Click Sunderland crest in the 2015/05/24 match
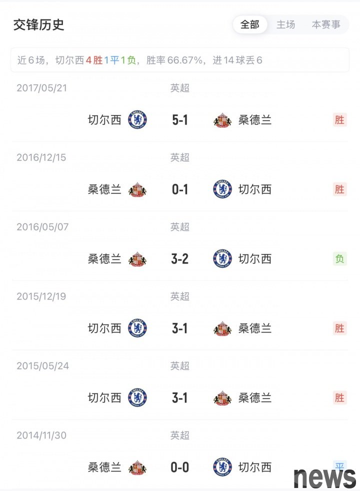The width and height of the screenshot is (360, 491). tap(222, 398)
